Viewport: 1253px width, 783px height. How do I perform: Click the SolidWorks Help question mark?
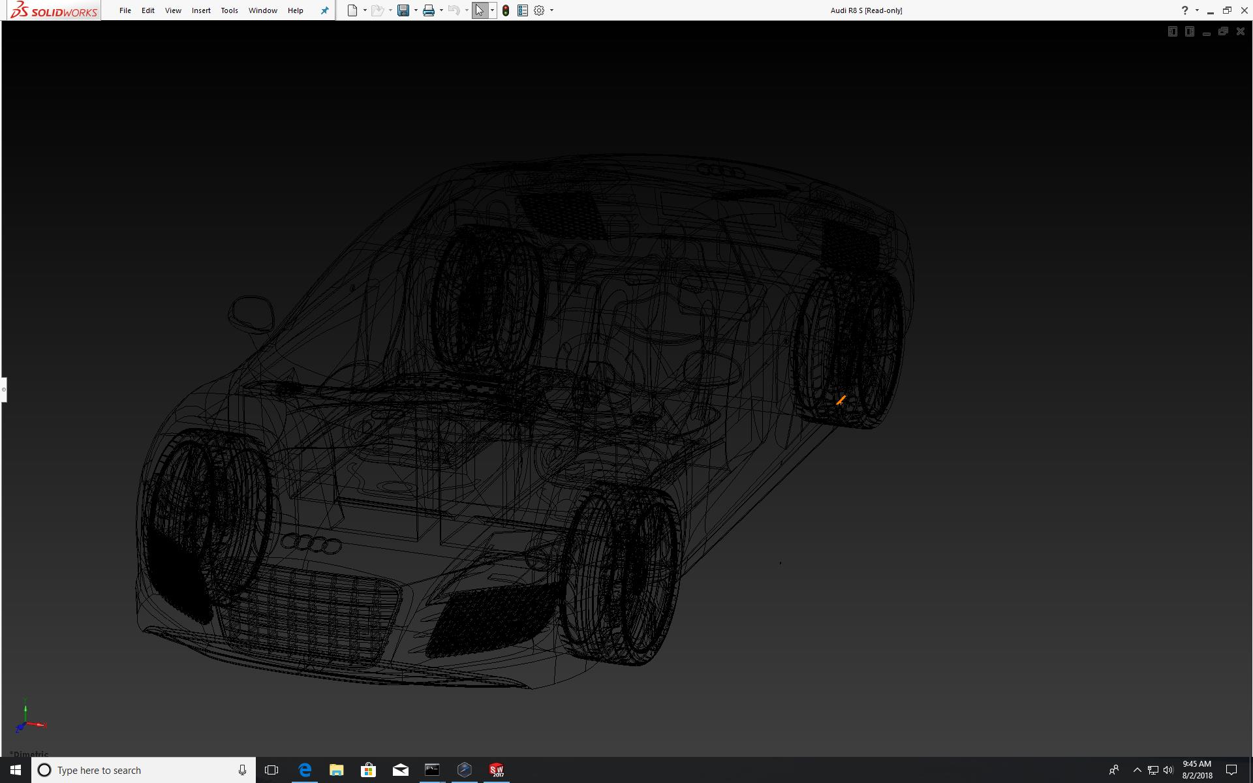1184,10
